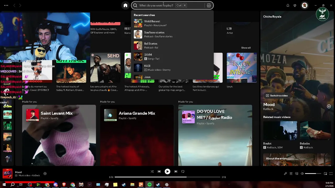Click the Mood album art in player bar
This screenshot has width=335, height=188.
7,174
